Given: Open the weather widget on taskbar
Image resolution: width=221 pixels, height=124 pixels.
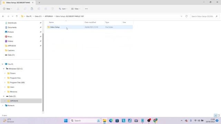Looking at the screenshot, I should point(9,121).
